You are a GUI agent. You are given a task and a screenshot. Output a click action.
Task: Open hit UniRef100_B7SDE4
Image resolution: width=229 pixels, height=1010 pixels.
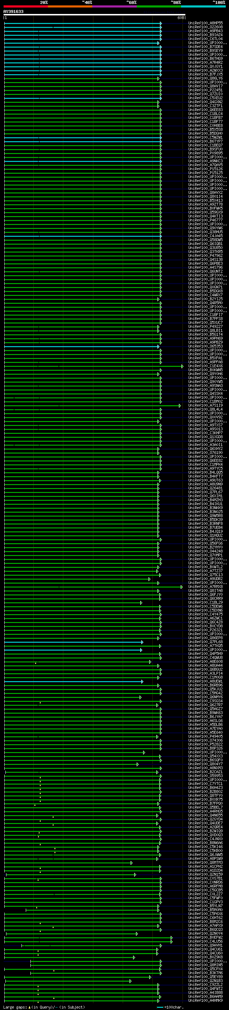point(205,47)
